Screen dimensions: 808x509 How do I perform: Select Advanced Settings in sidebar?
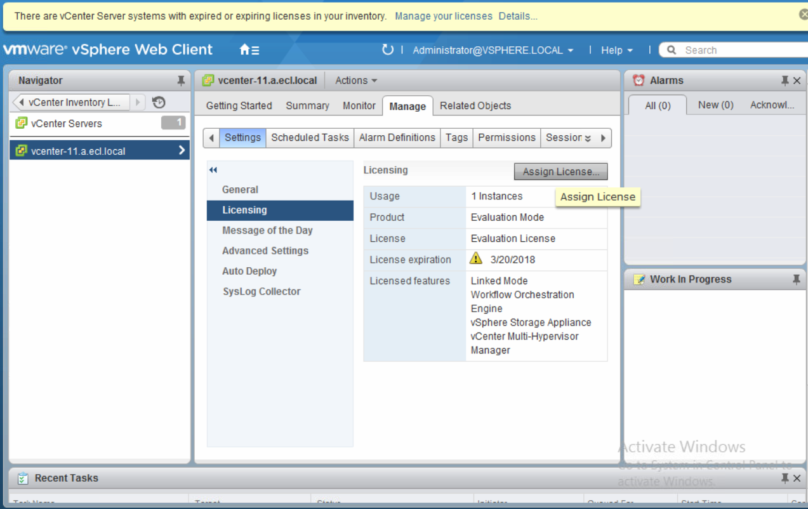coord(265,251)
